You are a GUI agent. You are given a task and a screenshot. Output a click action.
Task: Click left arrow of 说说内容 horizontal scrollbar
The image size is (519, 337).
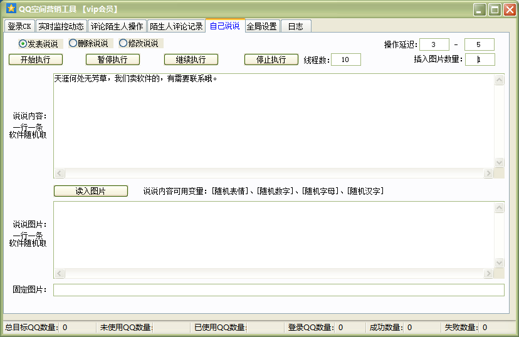pyautogui.click(x=60, y=174)
